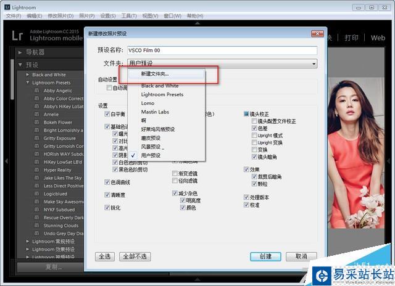Click the preset icon beside NYKF Subdued
Viewport: 395px width, 286px height.
37,210
